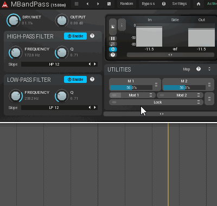
Task: Click the Output knob
Action: point(62,21)
